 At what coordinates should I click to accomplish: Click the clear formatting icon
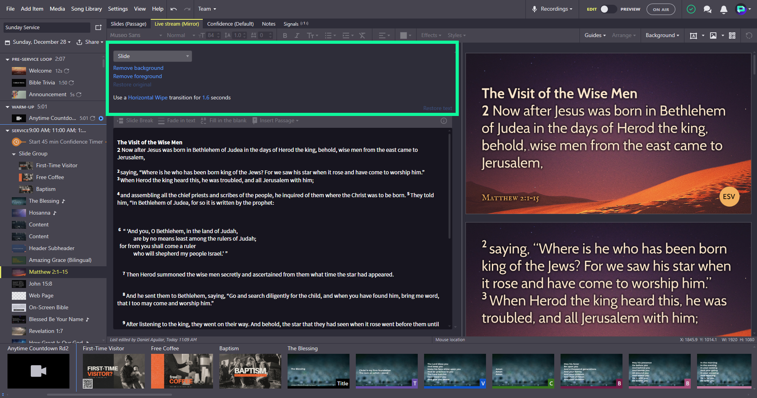tap(362, 36)
